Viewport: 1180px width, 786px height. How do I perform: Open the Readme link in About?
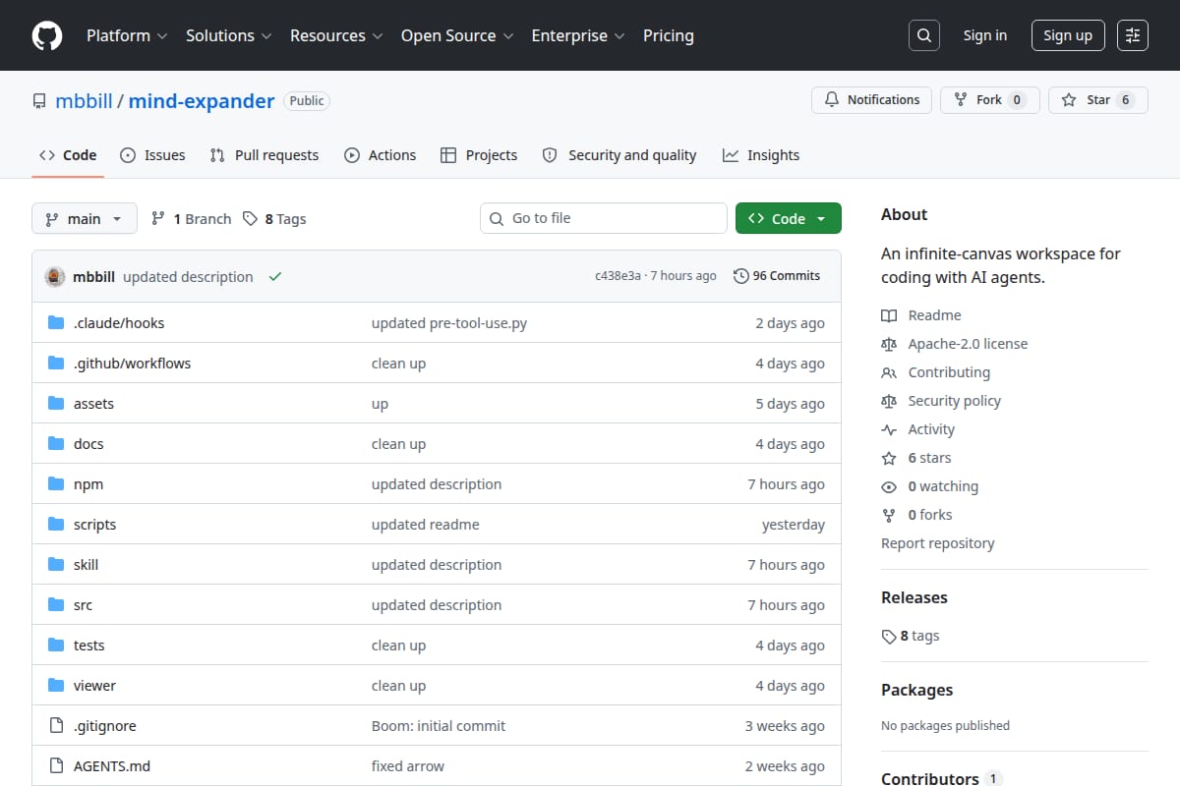click(922, 315)
